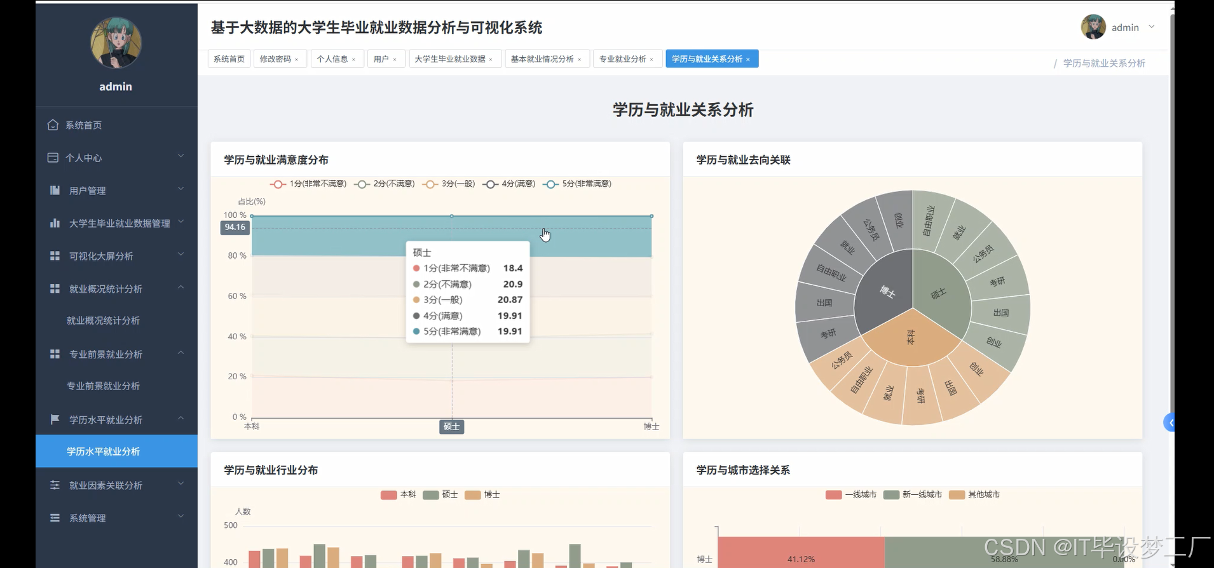Close the 大学生毕业就业数据 tab
The image size is (1214, 568).
491,59
